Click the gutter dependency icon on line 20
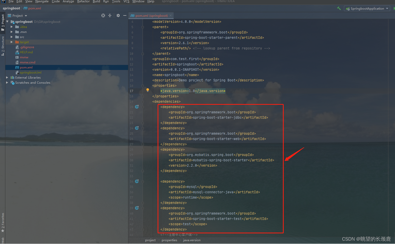The image size is (395, 244). [x=137, y=107]
